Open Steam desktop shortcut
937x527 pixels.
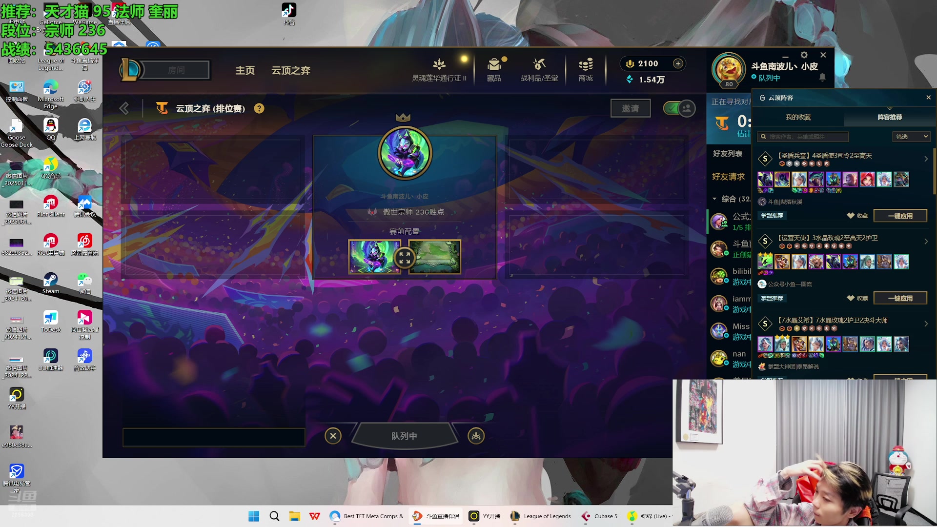(51, 283)
